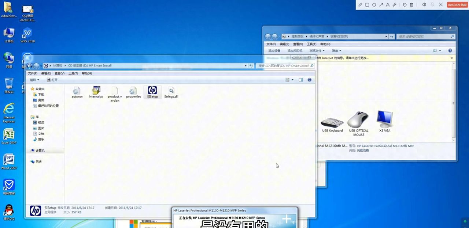Click 添加设备 in Devices and Printers toolbar
The width and height of the screenshot is (469, 228).
tap(274, 51)
